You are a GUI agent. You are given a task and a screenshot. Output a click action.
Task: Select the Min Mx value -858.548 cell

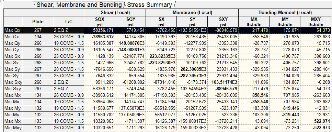[254, 102]
